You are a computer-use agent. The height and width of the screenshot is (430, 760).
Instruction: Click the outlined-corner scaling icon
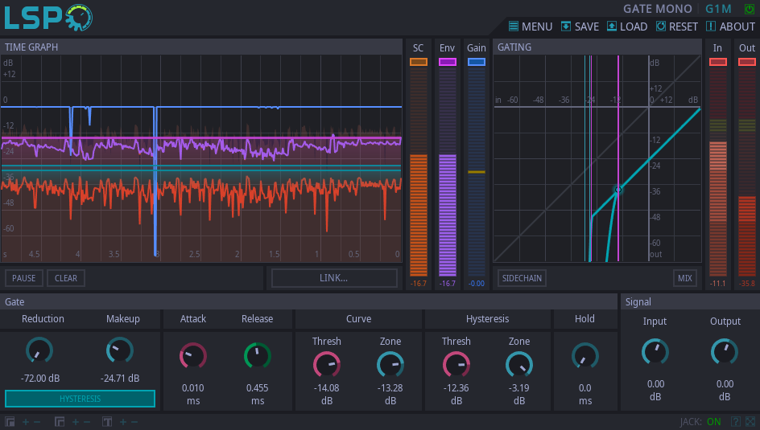(59, 422)
